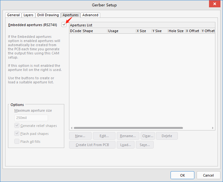Check the Flash all fills option
The image size is (223, 182).
(x=17, y=142)
